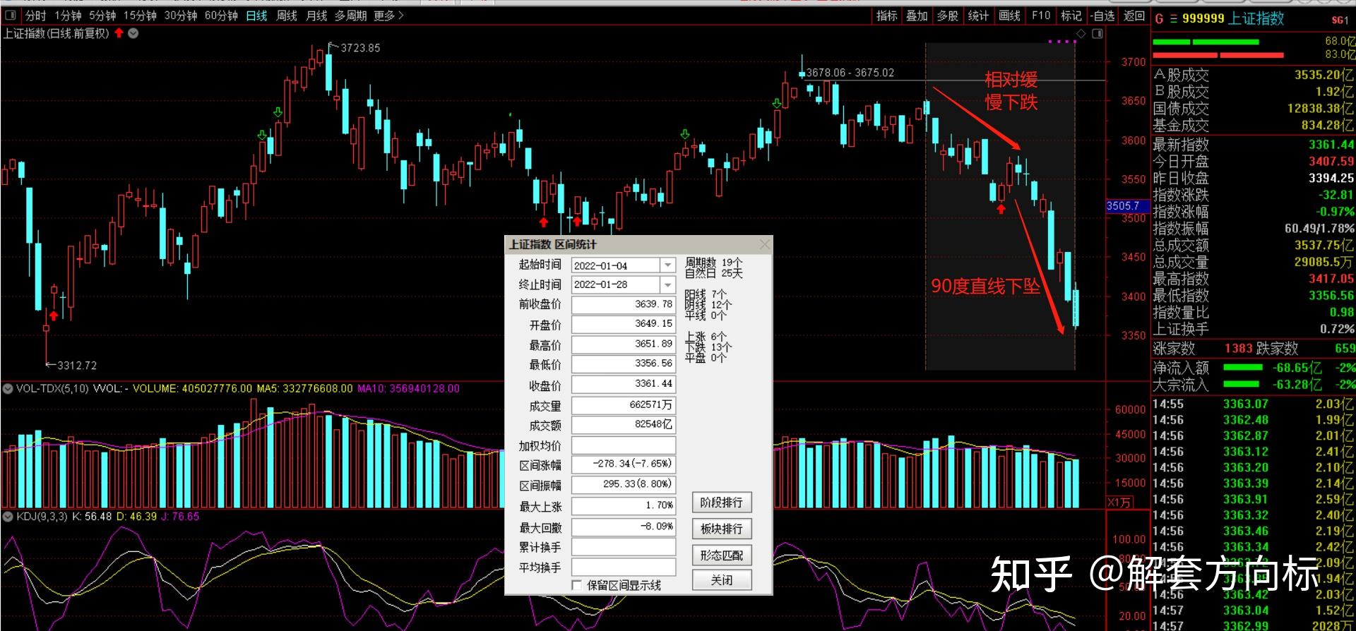Click the -自选 watchlist button
Image resolution: width=1356 pixels, height=631 pixels.
[x=1102, y=16]
